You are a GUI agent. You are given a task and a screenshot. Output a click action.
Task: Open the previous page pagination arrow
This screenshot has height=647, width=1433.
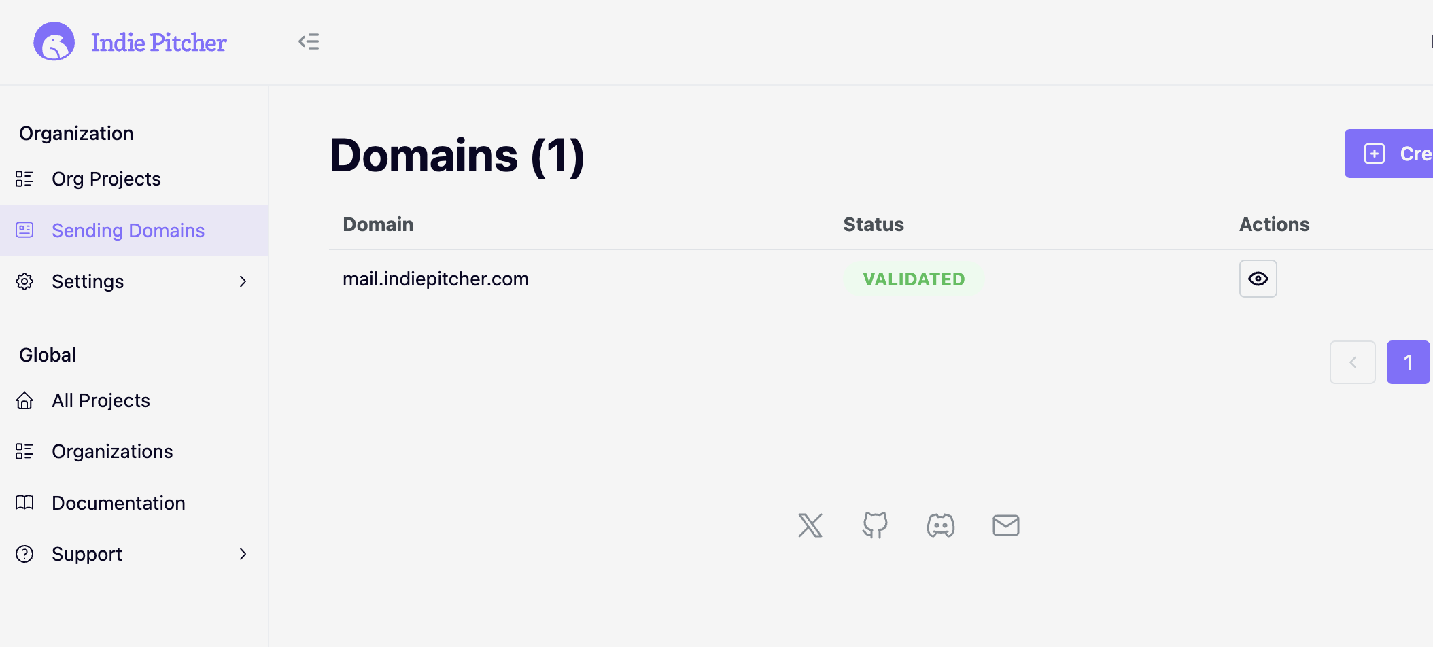click(1352, 362)
